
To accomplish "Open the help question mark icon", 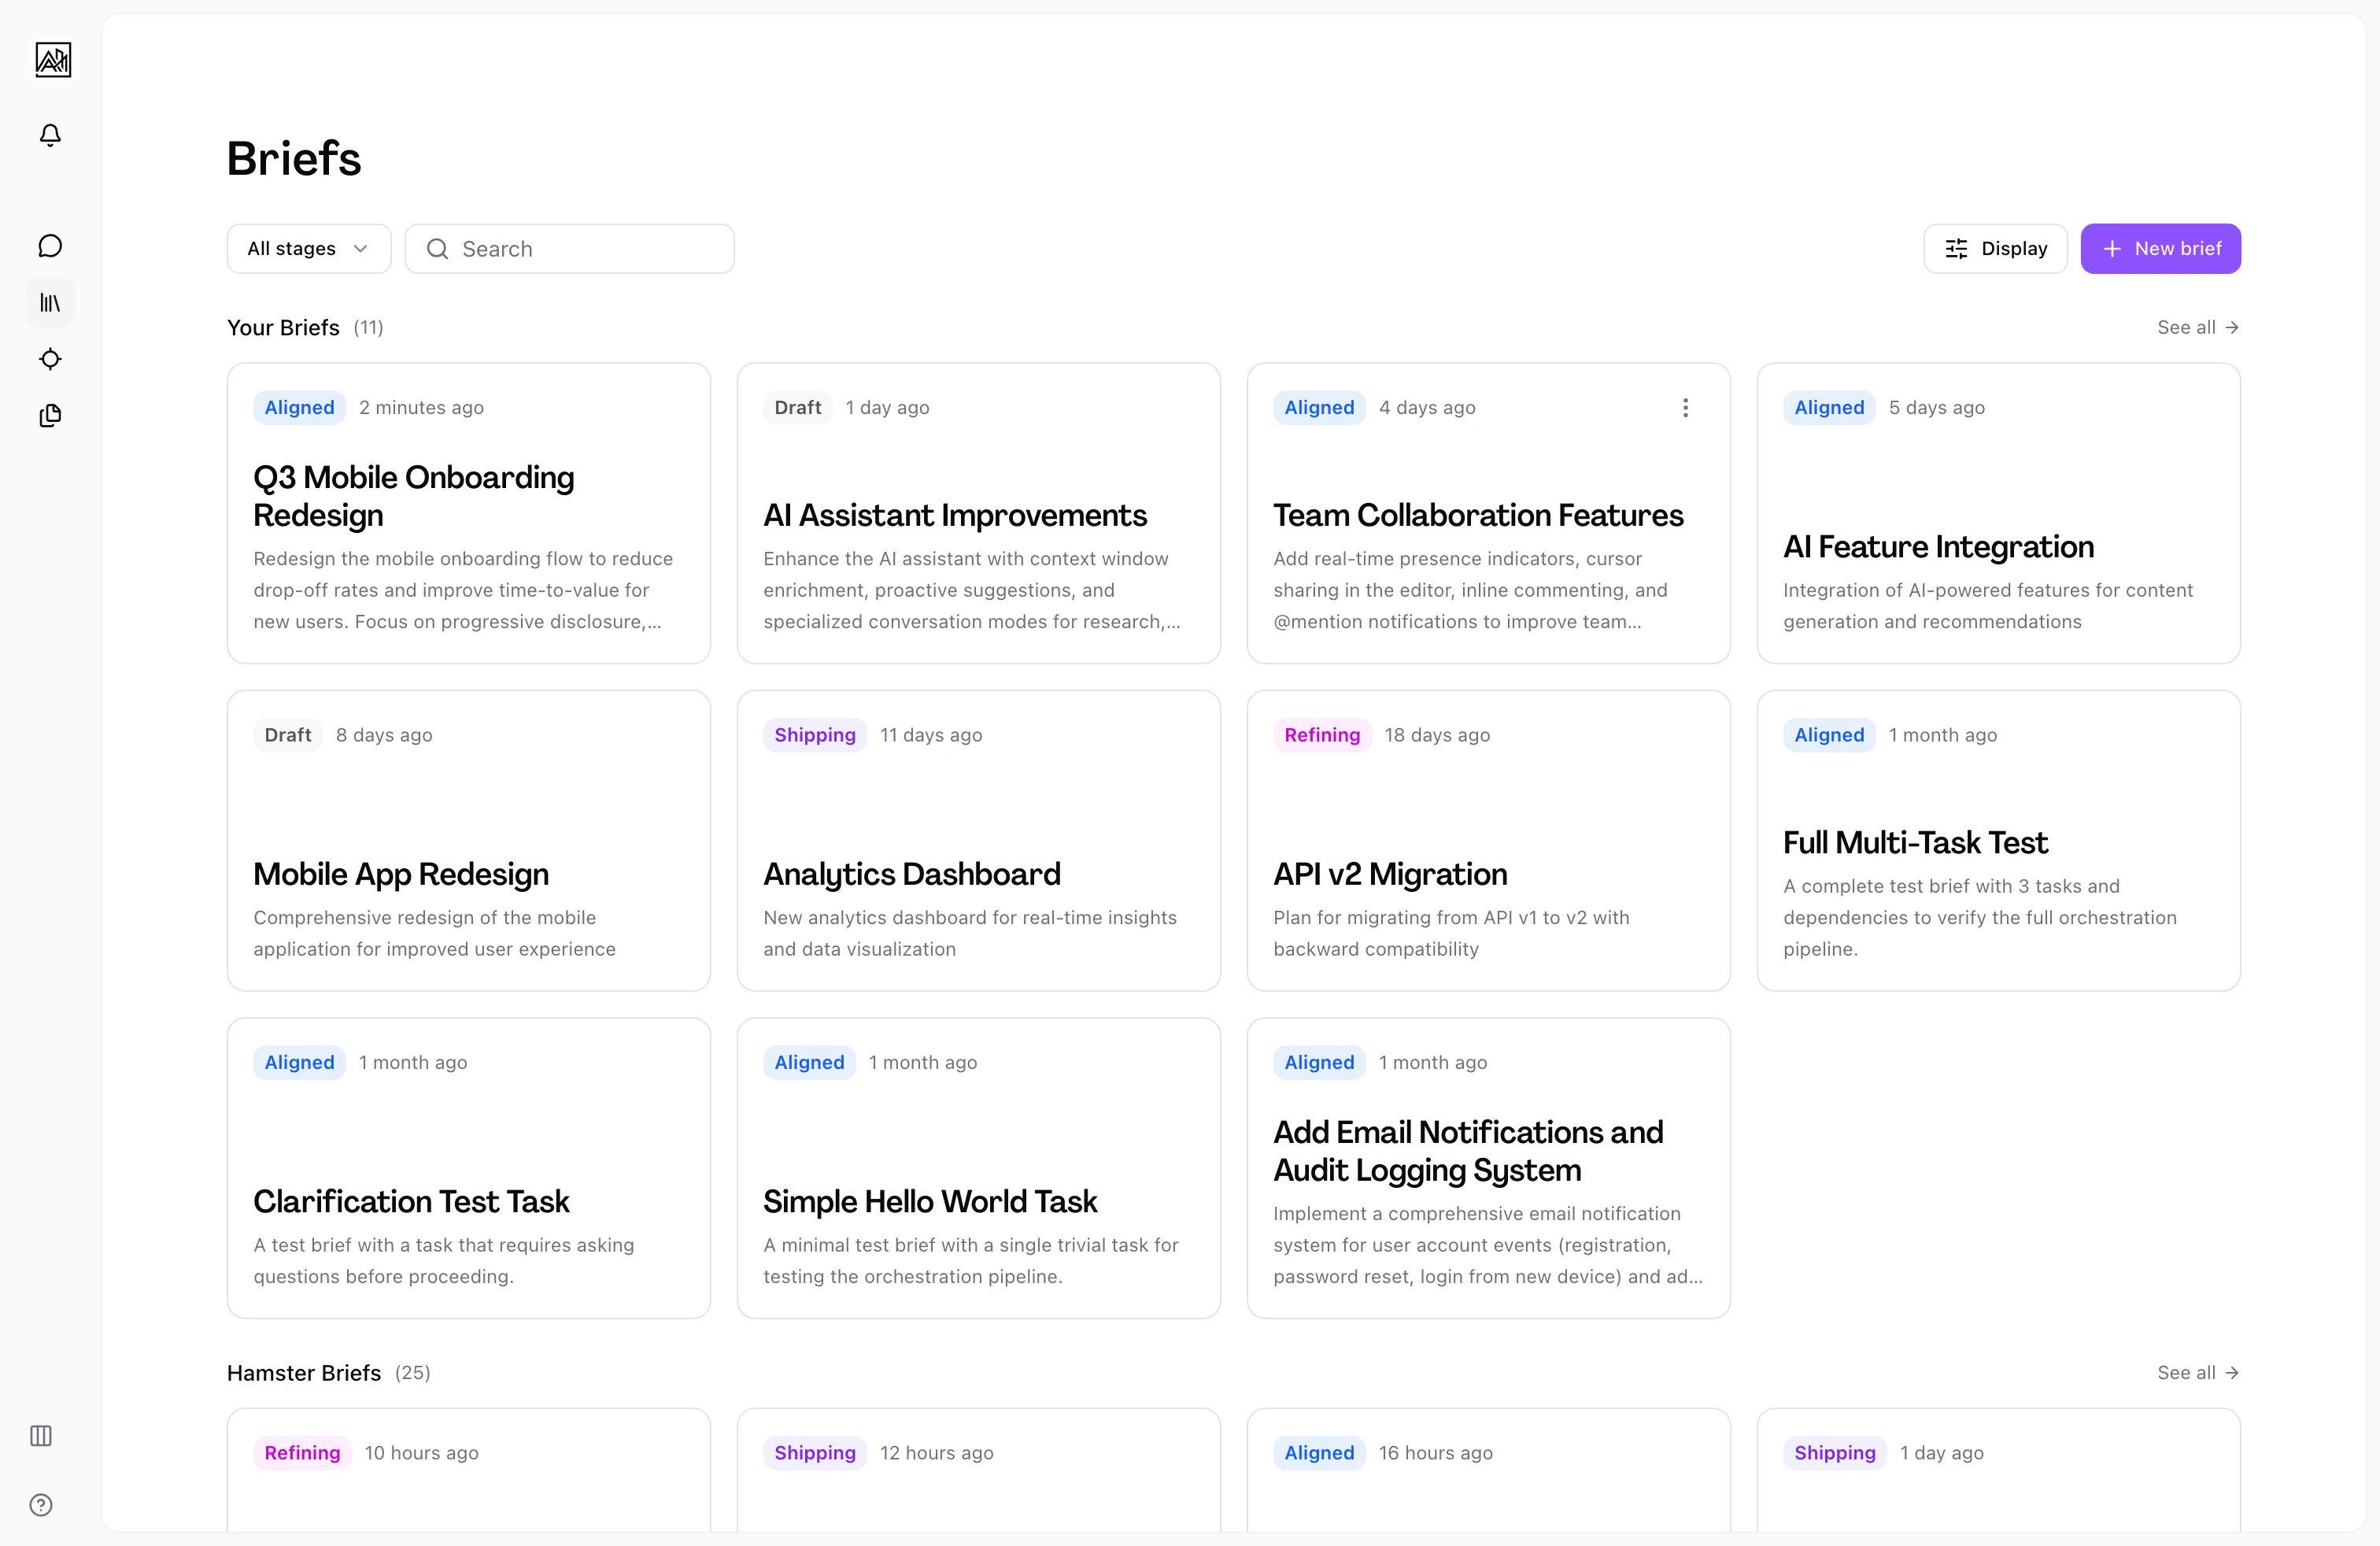I will 41,1505.
